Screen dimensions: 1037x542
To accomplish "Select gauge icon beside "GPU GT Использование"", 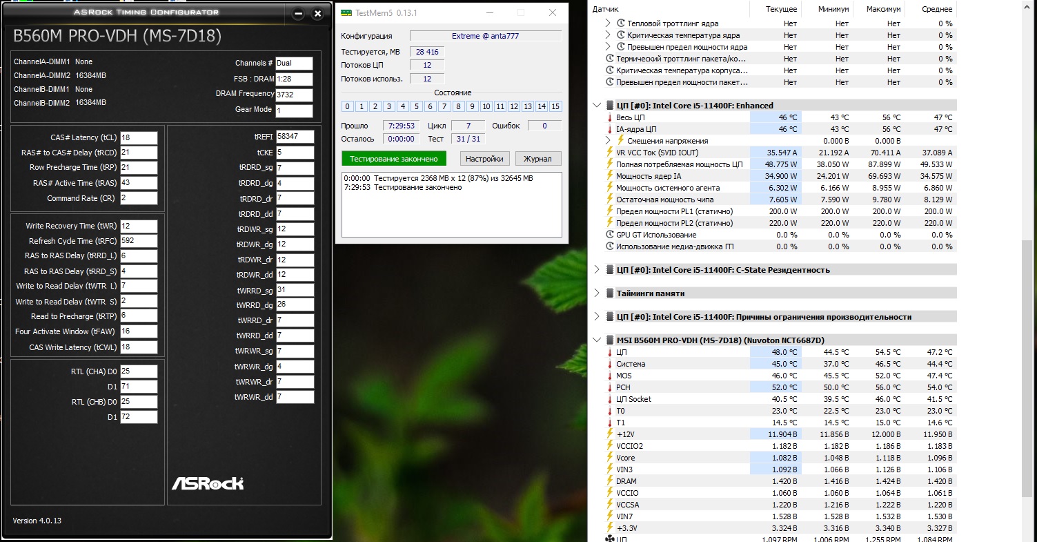I will (609, 235).
